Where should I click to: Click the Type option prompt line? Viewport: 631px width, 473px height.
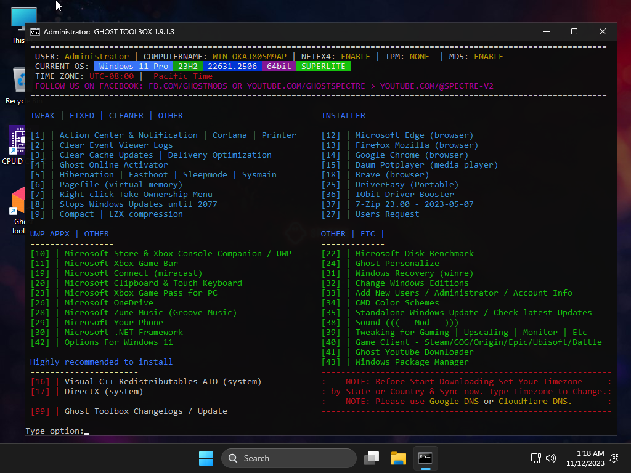pyautogui.click(x=57, y=431)
